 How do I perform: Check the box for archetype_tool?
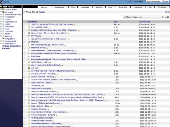tap(25, 86)
